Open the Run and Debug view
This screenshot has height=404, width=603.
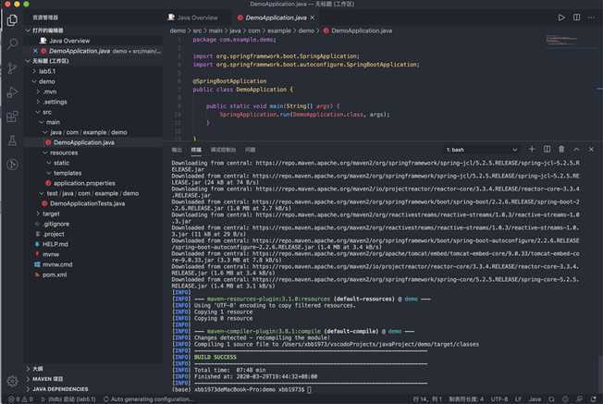tap(12, 92)
